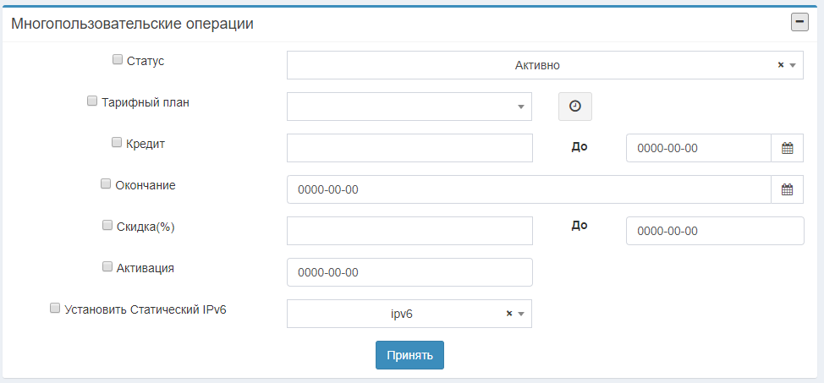The image size is (824, 383).
Task: Click the Принять button
Action: click(x=410, y=355)
